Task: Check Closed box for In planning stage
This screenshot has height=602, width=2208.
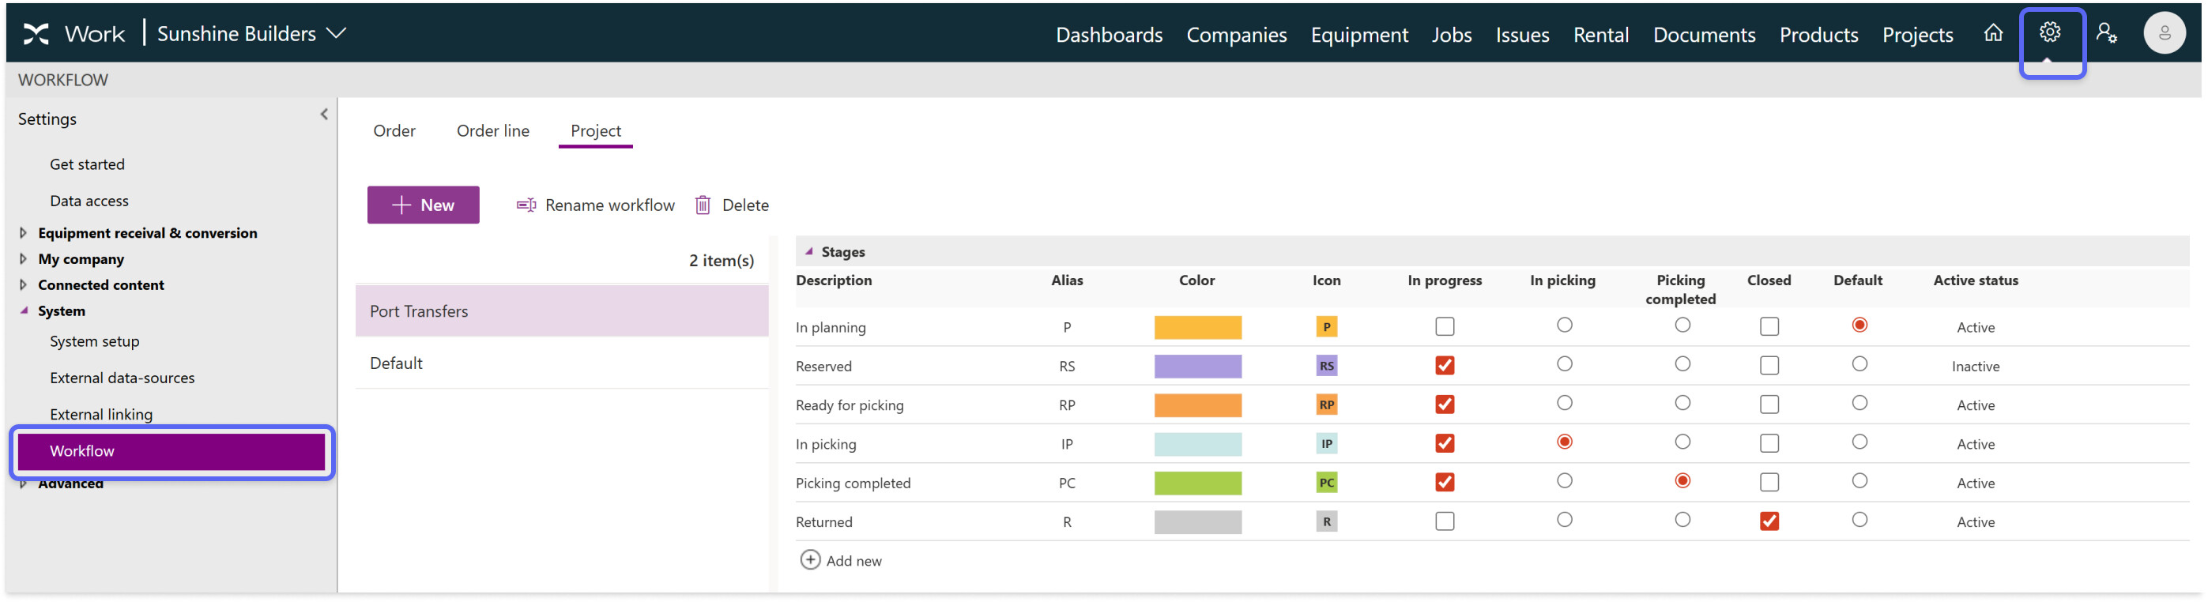Action: pos(1769,326)
